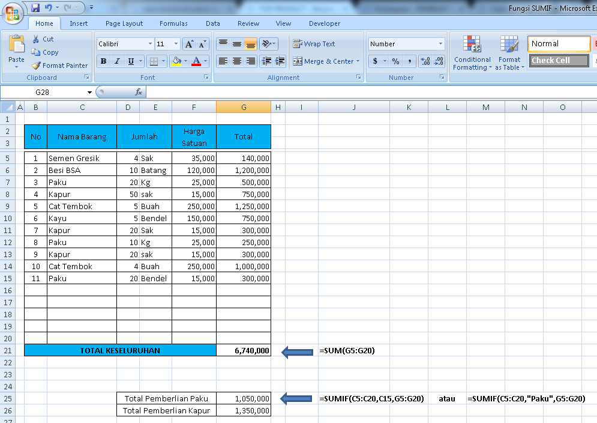
Task: Align text left
Action: point(223,61)
